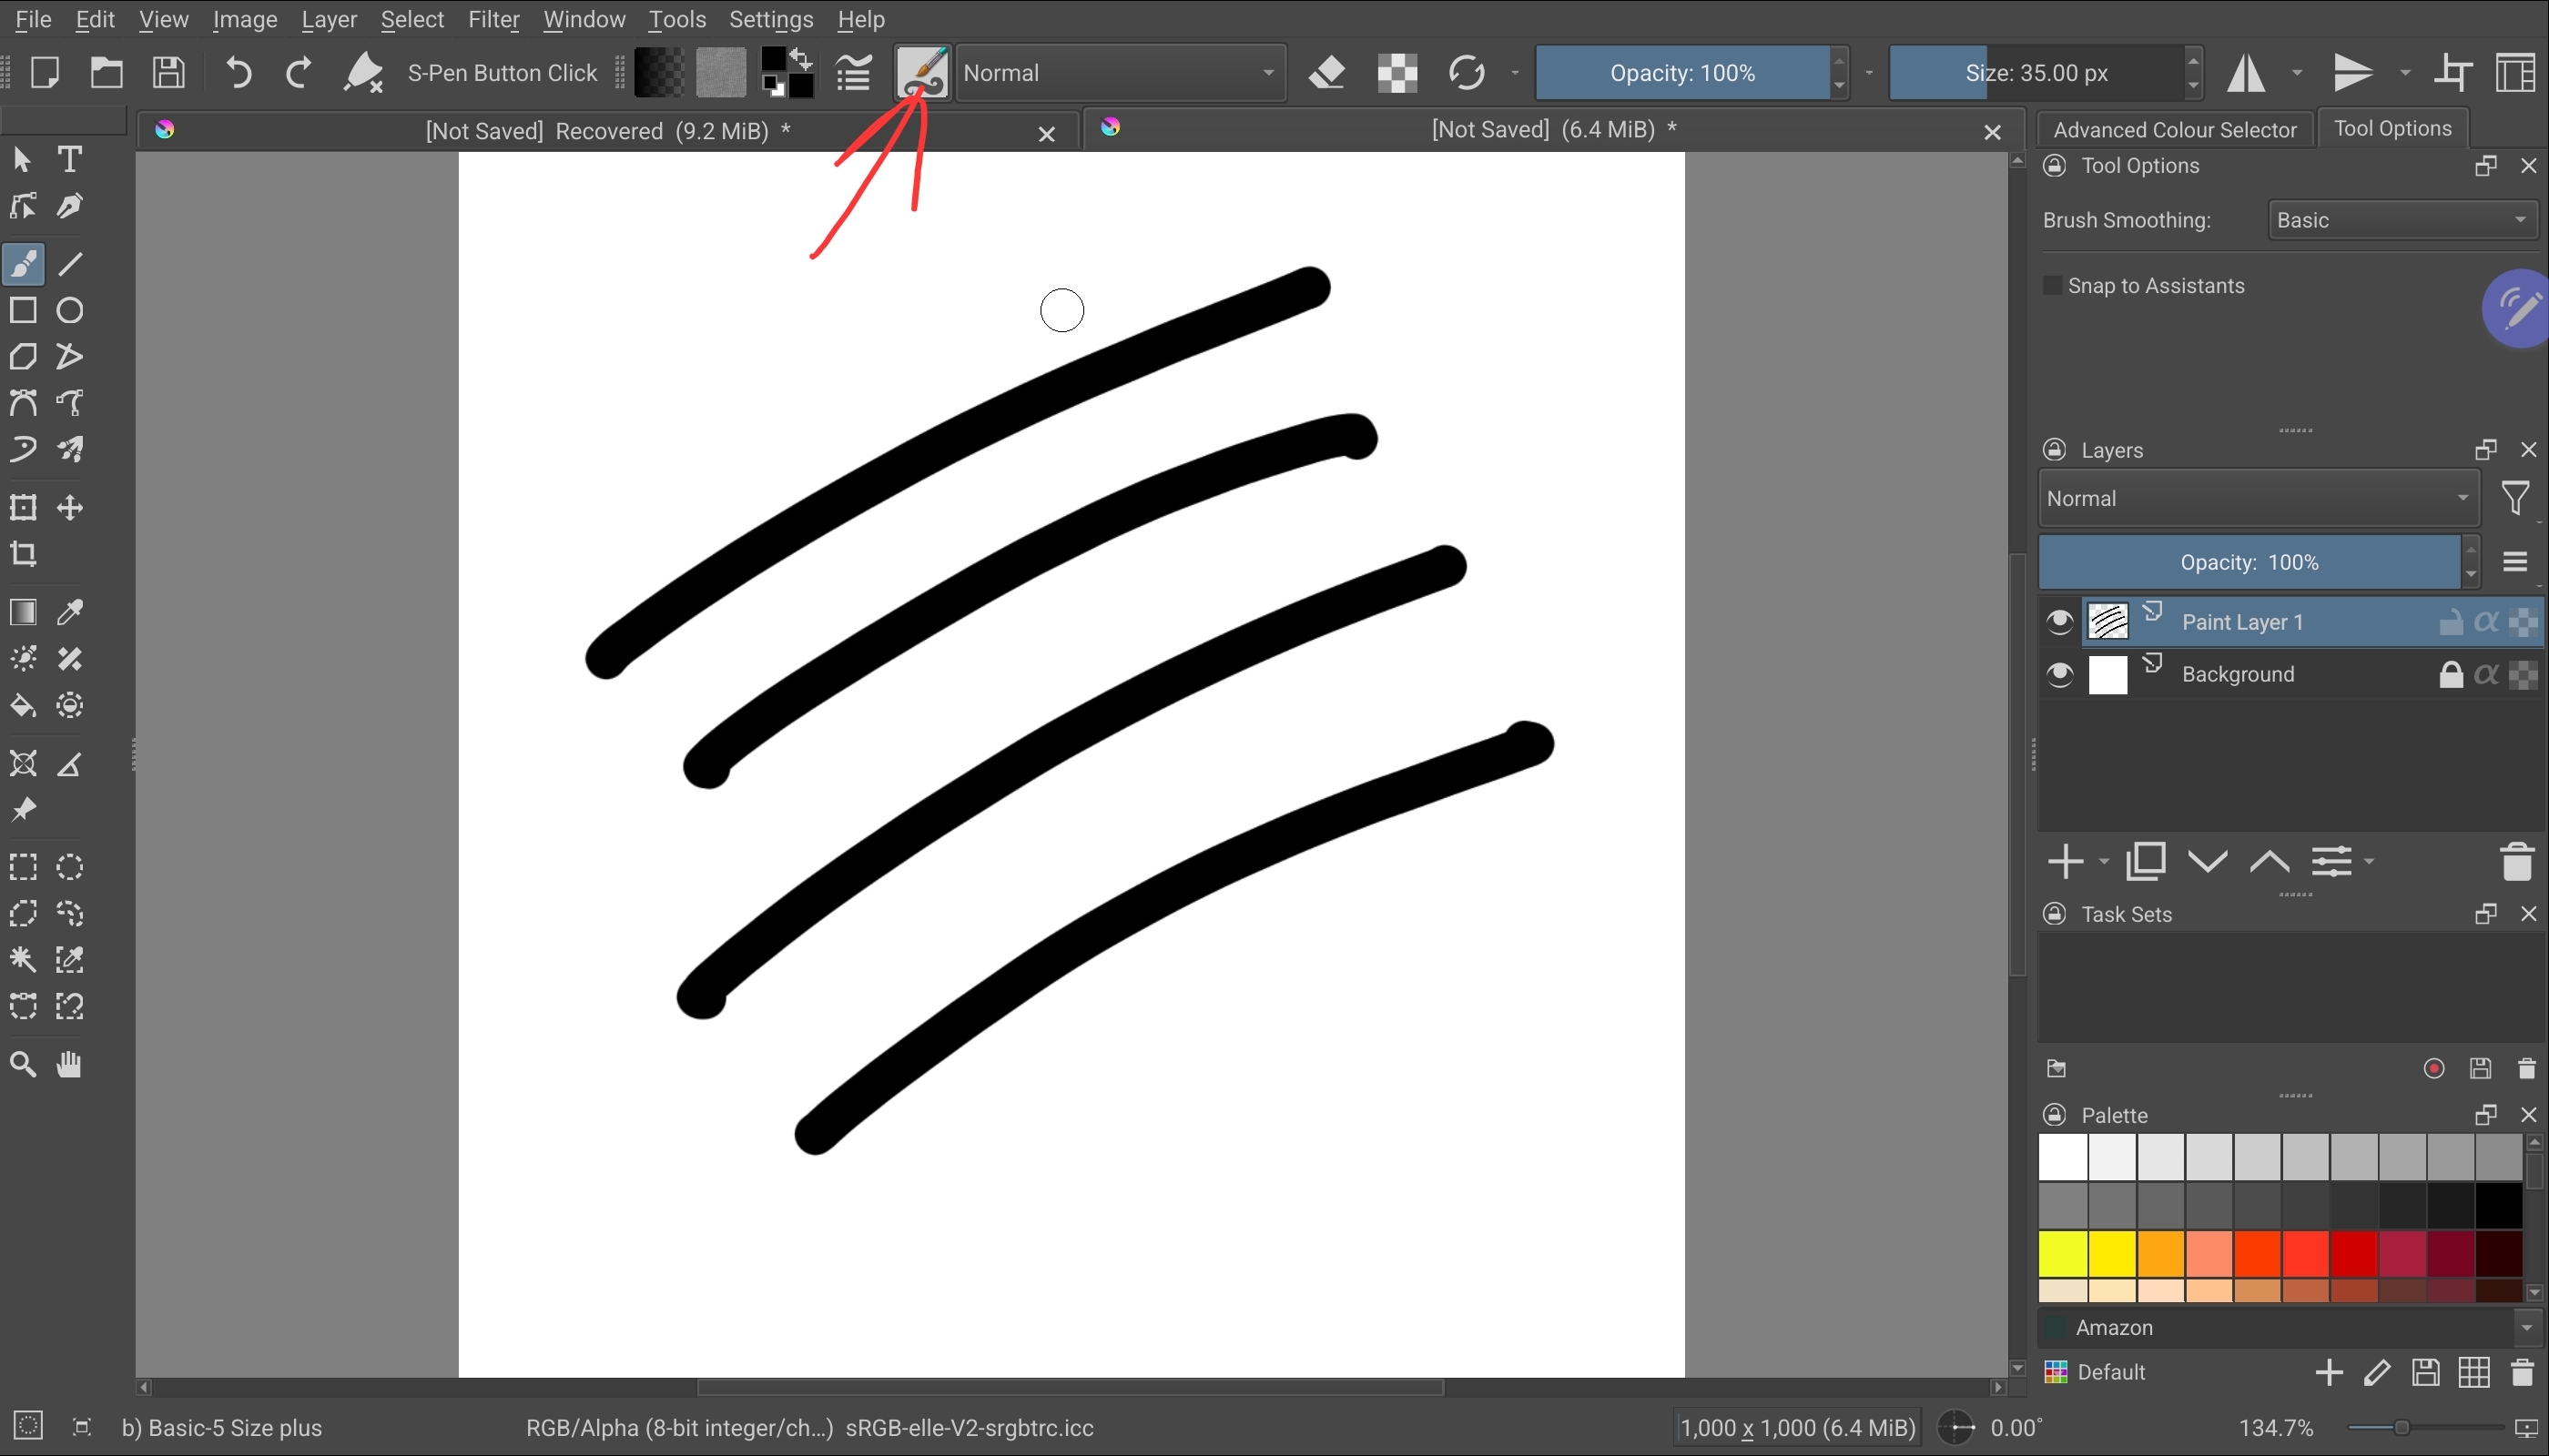This screenshot has height=1456, width=2549.
Task: Toggle eraser mode in toolbar
Action: click(1327, 73)
